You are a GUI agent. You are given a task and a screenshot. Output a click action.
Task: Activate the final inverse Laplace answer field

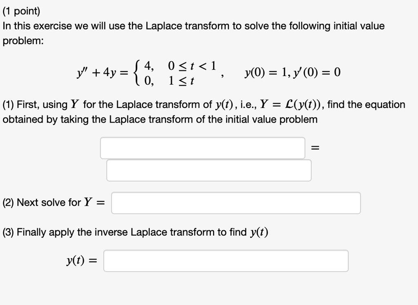(226, 260)
